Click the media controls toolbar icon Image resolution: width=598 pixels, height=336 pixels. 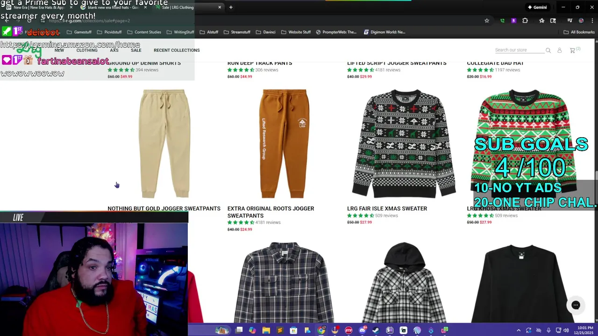pyautogui.click(x=570, y=21)
